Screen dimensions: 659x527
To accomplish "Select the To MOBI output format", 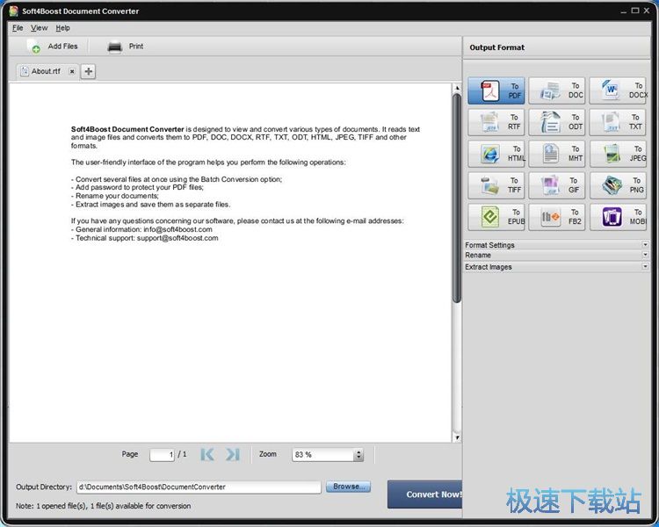I will tap(619, 217).
